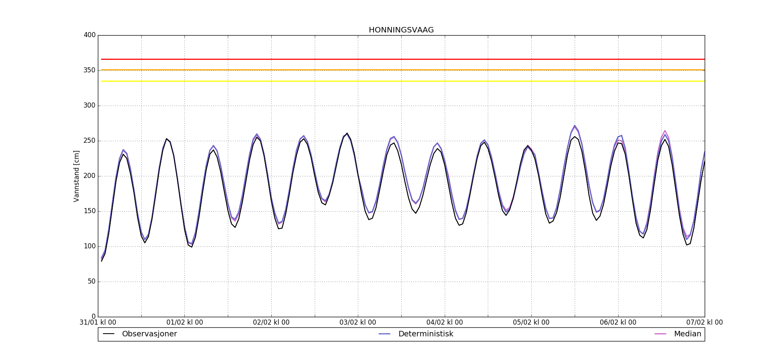The height and width of the screenshot is (352, 783).
Task: Click the 250 value on the y-axis
Action: (x=89, y=141)
